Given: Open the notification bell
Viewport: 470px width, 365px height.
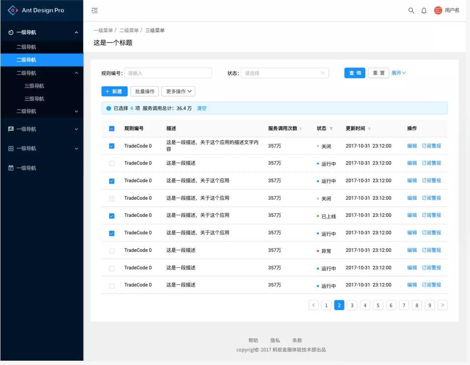Looking at the screenshot, I should pyautogui.click(x=424, y=10).
